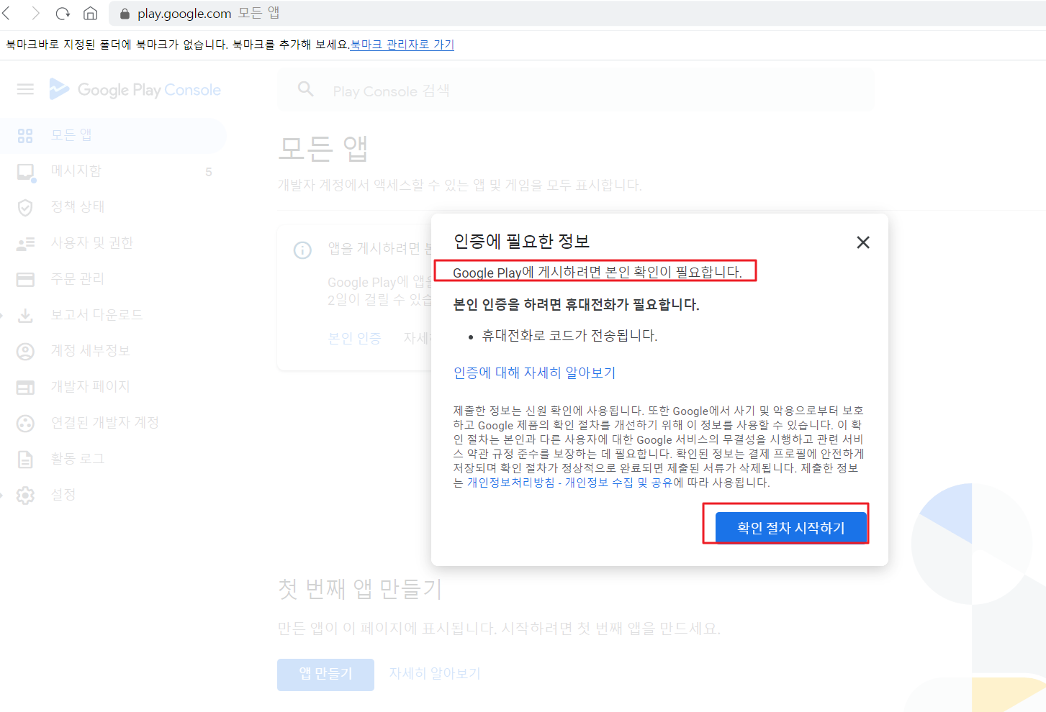Open the hamburger navigation menu
This screenshot has height=712, width=1046.
(x=25, y=89)
